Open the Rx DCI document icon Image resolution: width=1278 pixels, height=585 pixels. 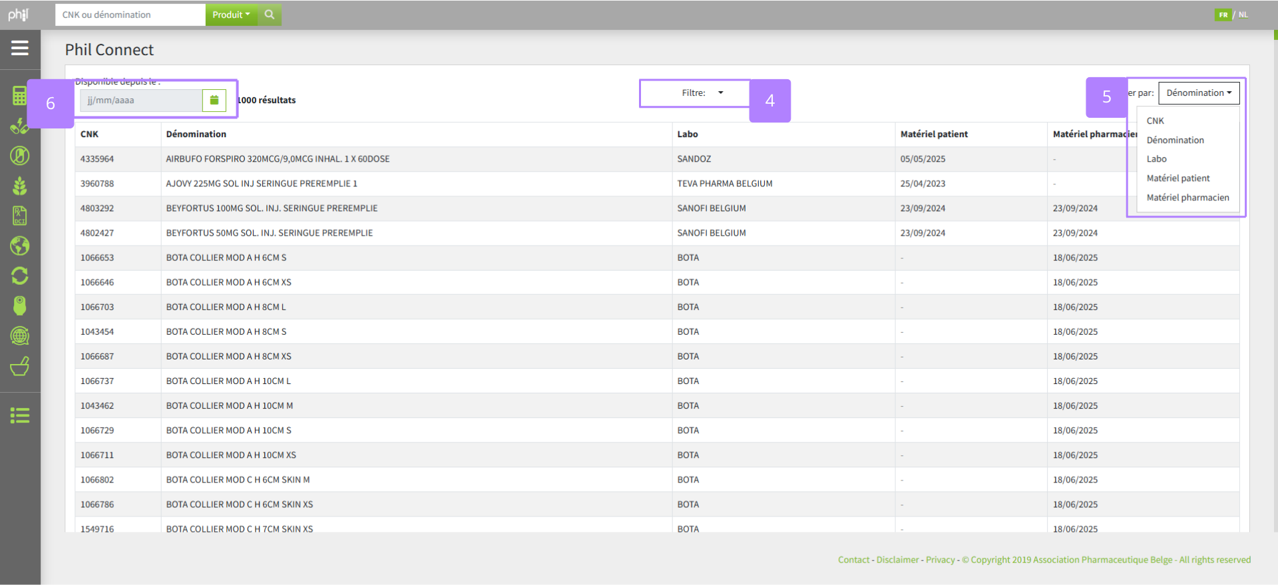coord(20,216)
